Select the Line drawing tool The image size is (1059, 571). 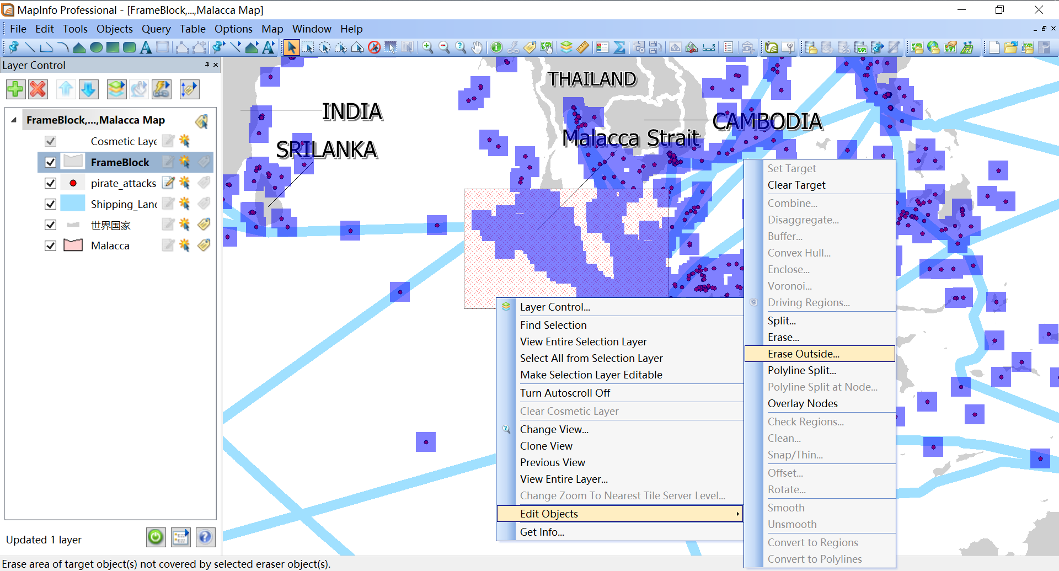[30, 47]
